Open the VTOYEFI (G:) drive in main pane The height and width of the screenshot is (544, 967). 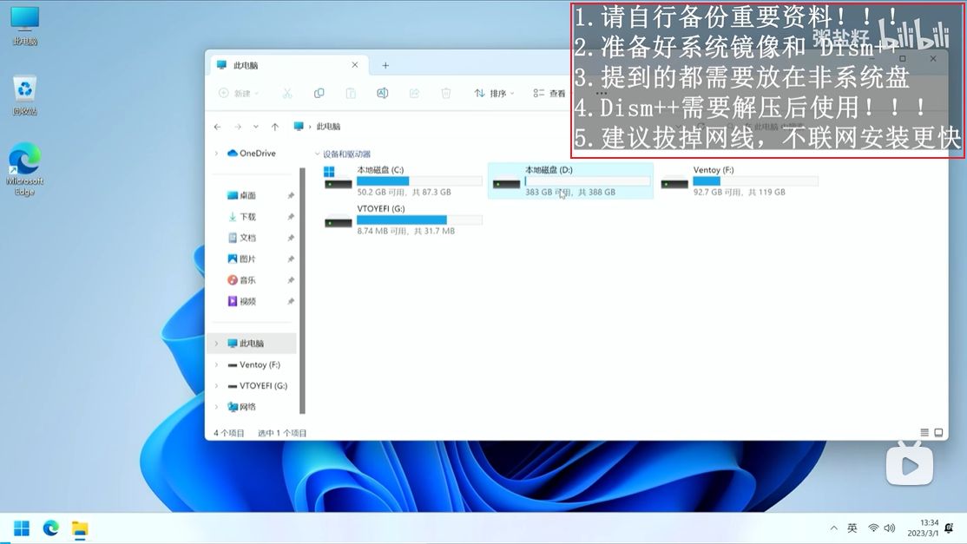tap(402, 220)
